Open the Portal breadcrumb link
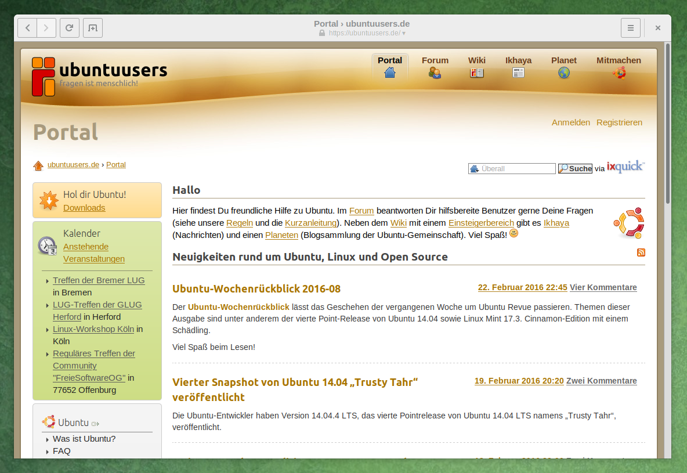The image size is (687, 473). pos(115,165)
